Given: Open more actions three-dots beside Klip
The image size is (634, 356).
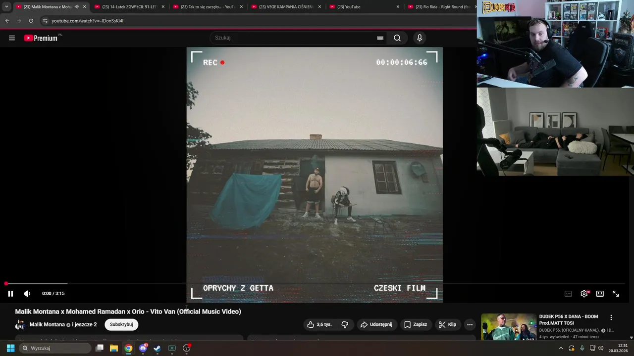Looking at the screenshot, I should coord(470,324).
